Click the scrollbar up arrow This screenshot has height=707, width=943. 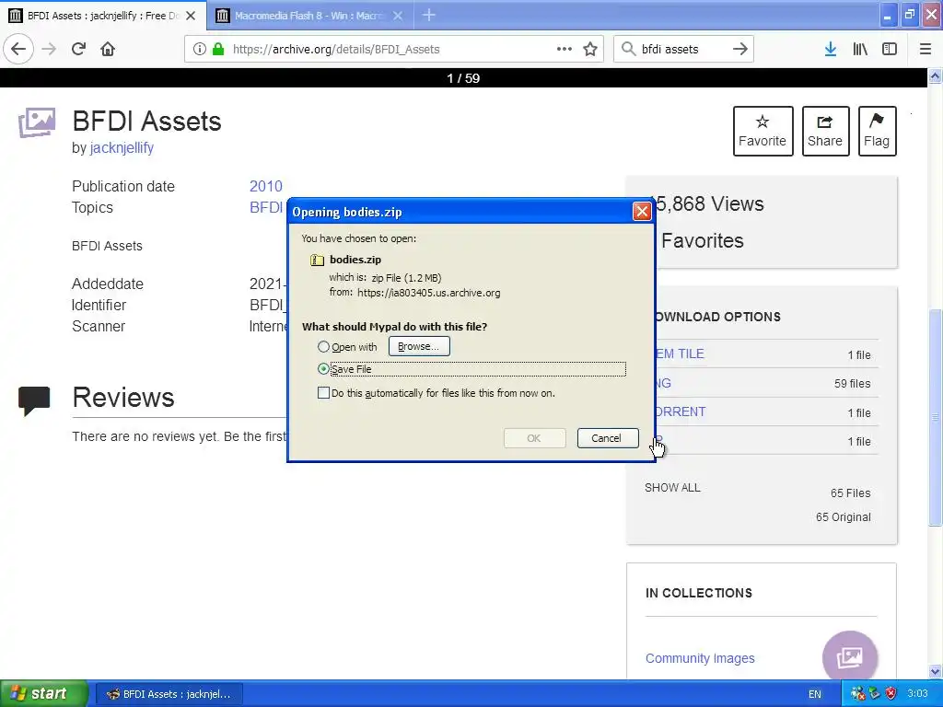coord(935,76)
